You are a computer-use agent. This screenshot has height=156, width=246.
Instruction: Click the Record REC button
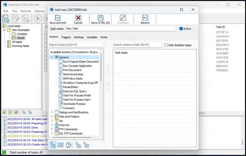[145, 20]
